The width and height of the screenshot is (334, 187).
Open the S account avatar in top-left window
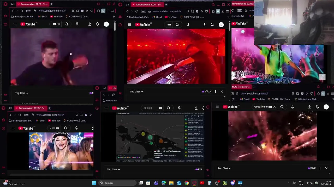coord(106,24)
